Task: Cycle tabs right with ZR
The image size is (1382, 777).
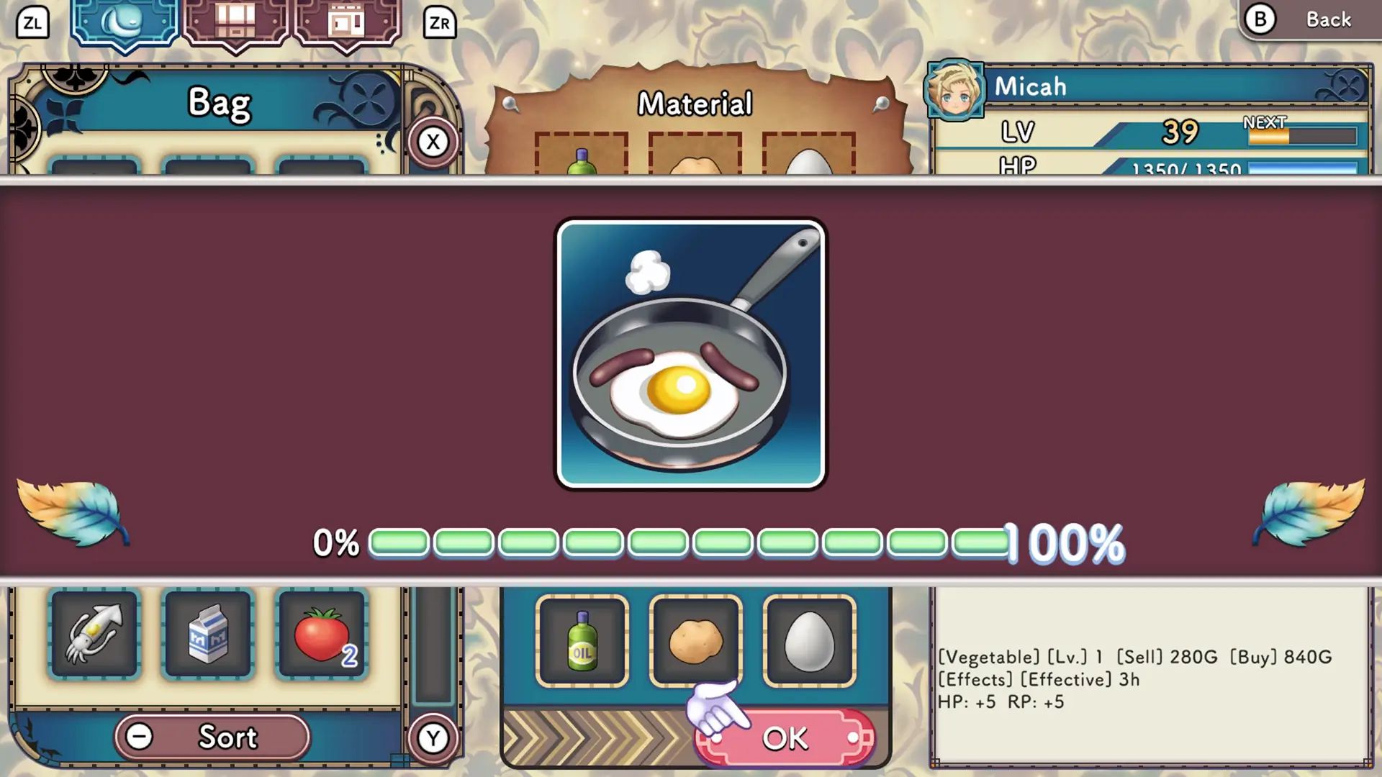Action: click(439, 22)
